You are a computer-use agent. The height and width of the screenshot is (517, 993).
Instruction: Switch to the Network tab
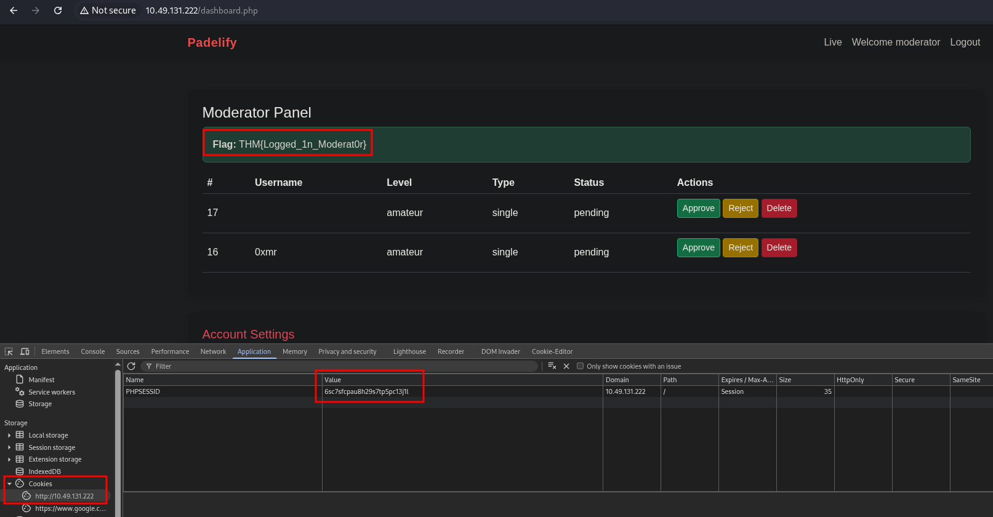213,351
